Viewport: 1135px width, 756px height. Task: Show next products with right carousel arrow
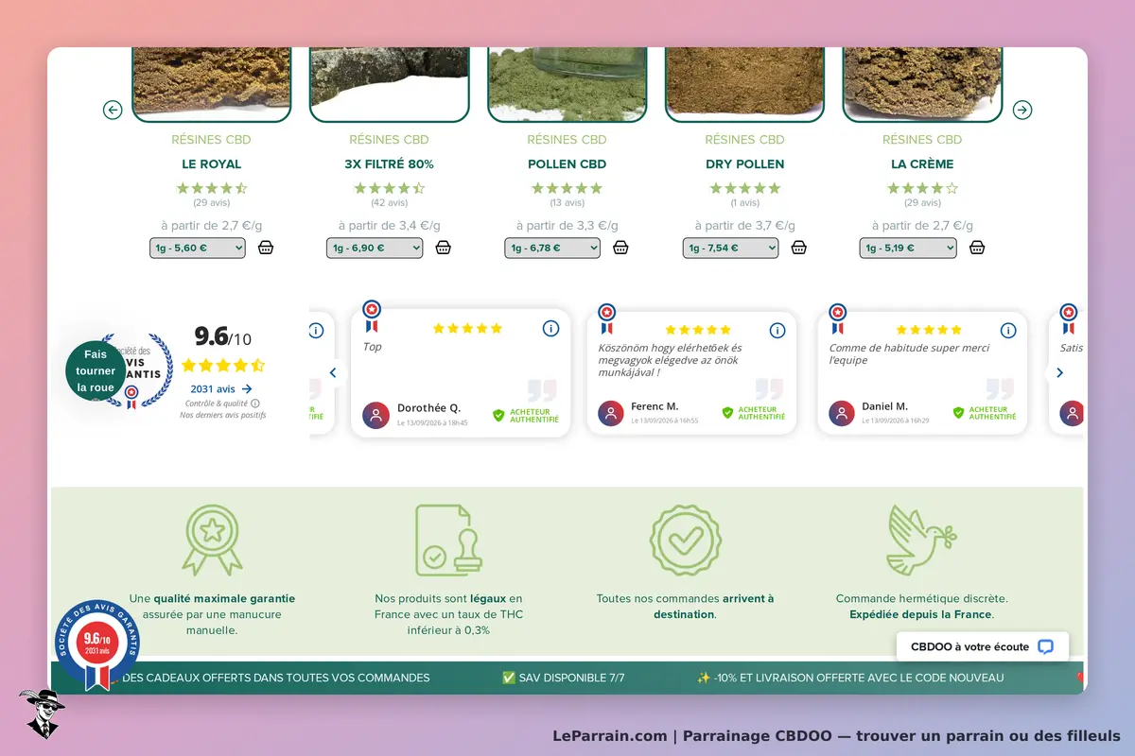[1022, 111]
